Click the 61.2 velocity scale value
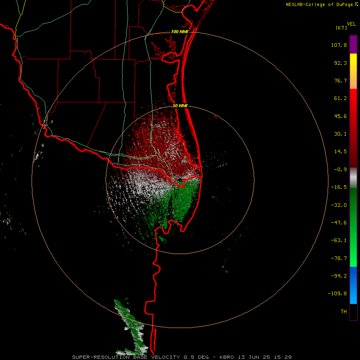The width and height of the screenshot is (360, 360). 340,98
